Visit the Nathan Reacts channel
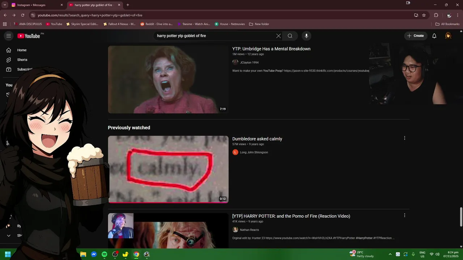 [249, 230]
